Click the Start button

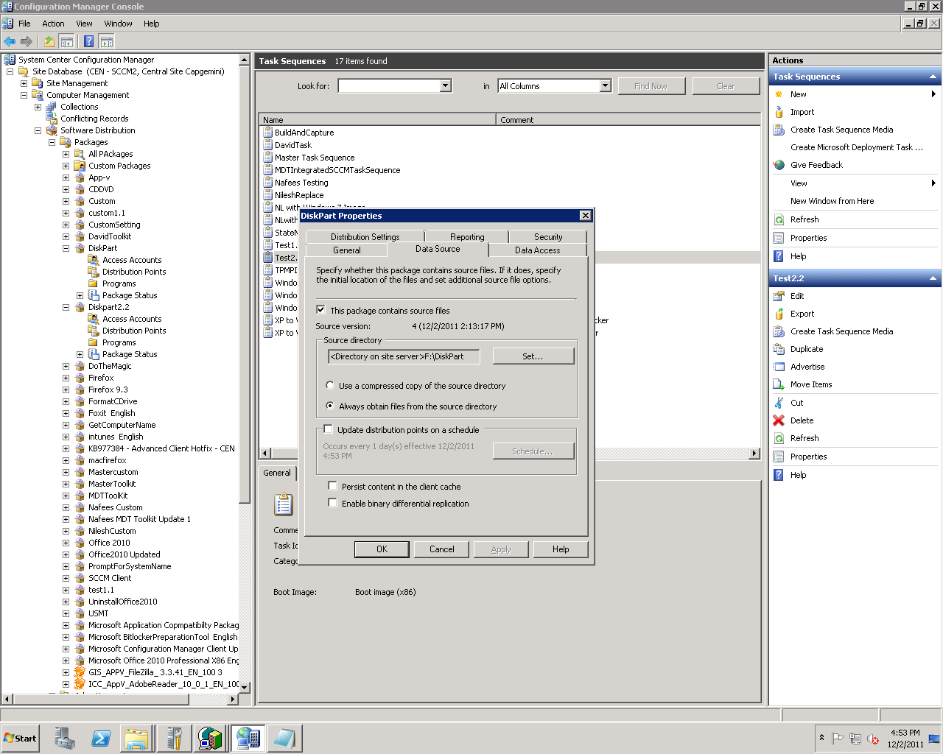click(x=21, y=738)
